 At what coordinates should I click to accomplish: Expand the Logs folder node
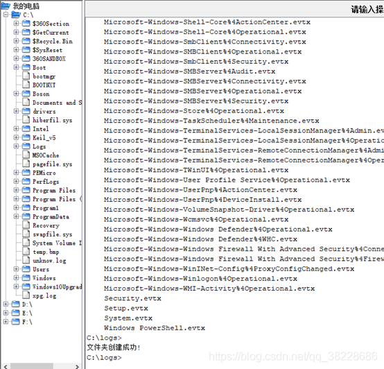[x=16, y=146]
